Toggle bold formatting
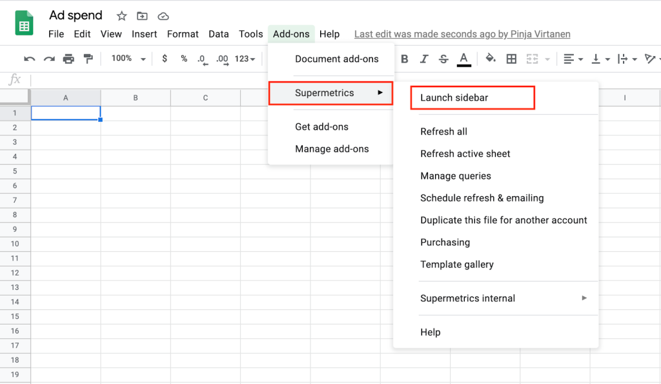 [x=405, y=59]
